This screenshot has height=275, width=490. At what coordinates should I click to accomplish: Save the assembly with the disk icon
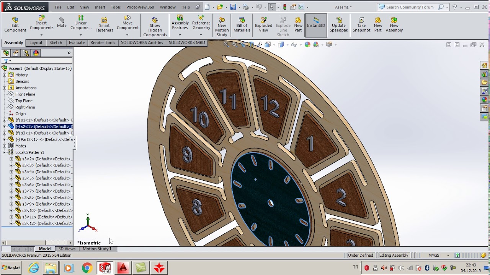coord(232,7)
